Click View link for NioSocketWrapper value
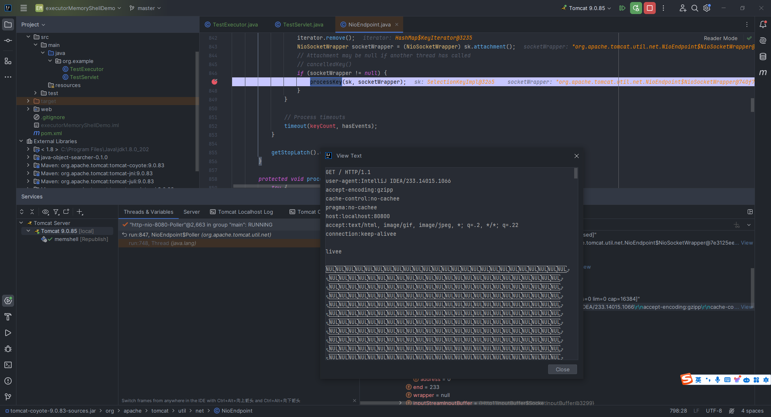Viewport: 771px width, 417px height. [747, 243]
